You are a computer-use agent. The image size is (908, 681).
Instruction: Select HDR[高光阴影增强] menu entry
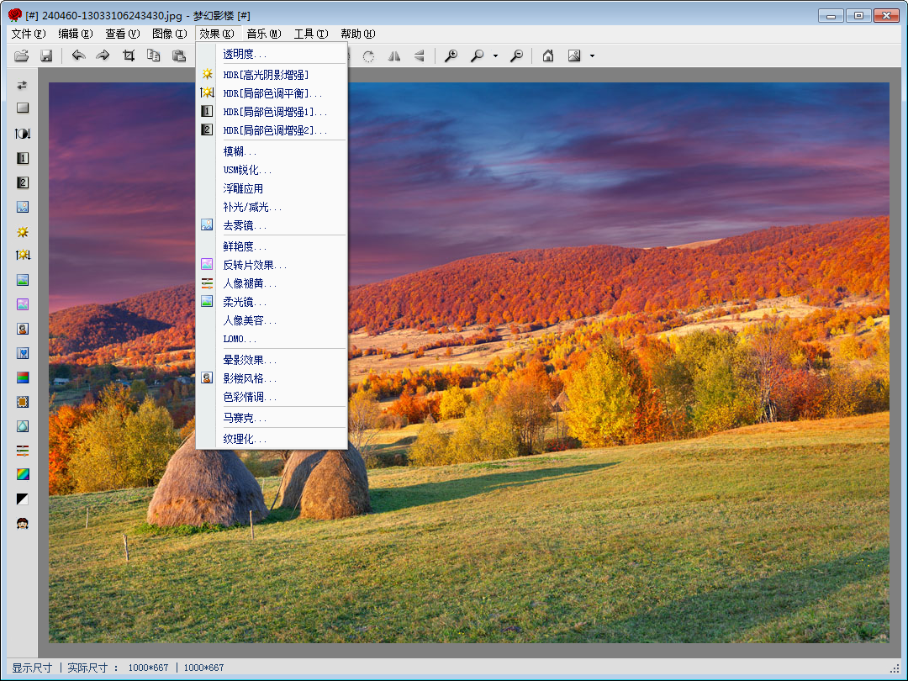point(266,75)
